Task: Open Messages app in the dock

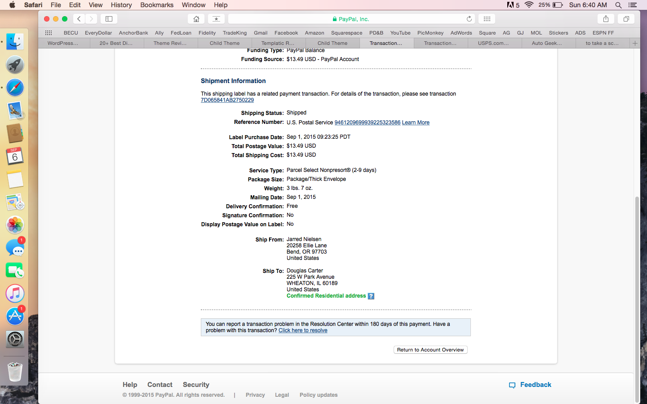Action: pos(15,248)
